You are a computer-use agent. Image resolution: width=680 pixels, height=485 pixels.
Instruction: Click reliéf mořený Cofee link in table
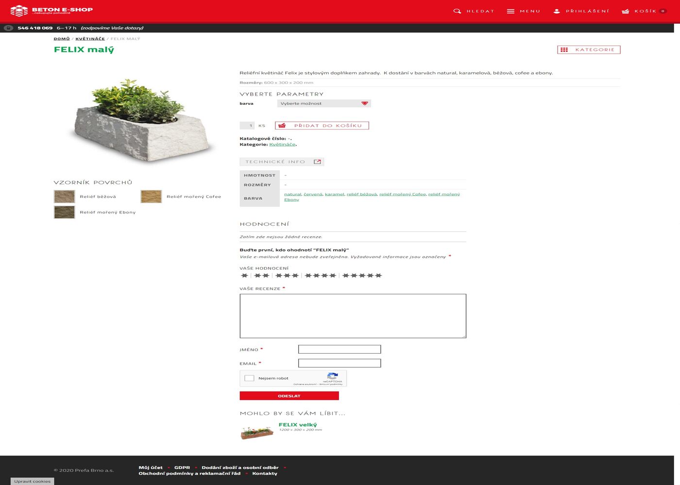coord(403,194)
